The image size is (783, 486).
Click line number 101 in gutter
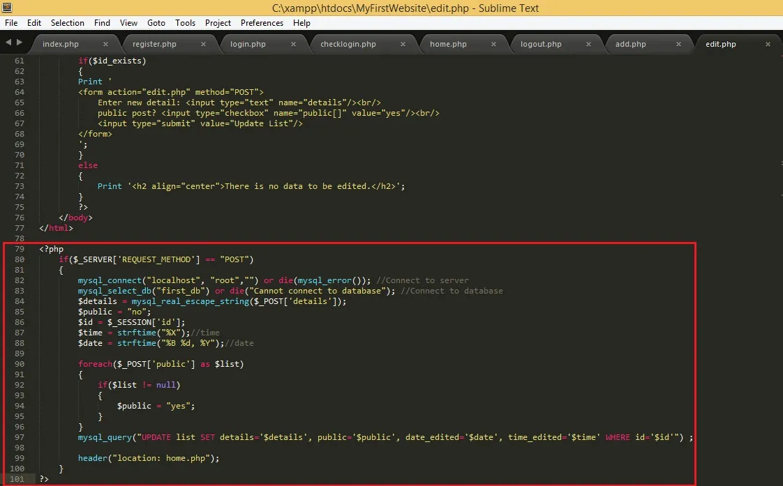tap(17, 479)
